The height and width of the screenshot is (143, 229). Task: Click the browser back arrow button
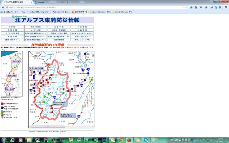pos(3,7)
